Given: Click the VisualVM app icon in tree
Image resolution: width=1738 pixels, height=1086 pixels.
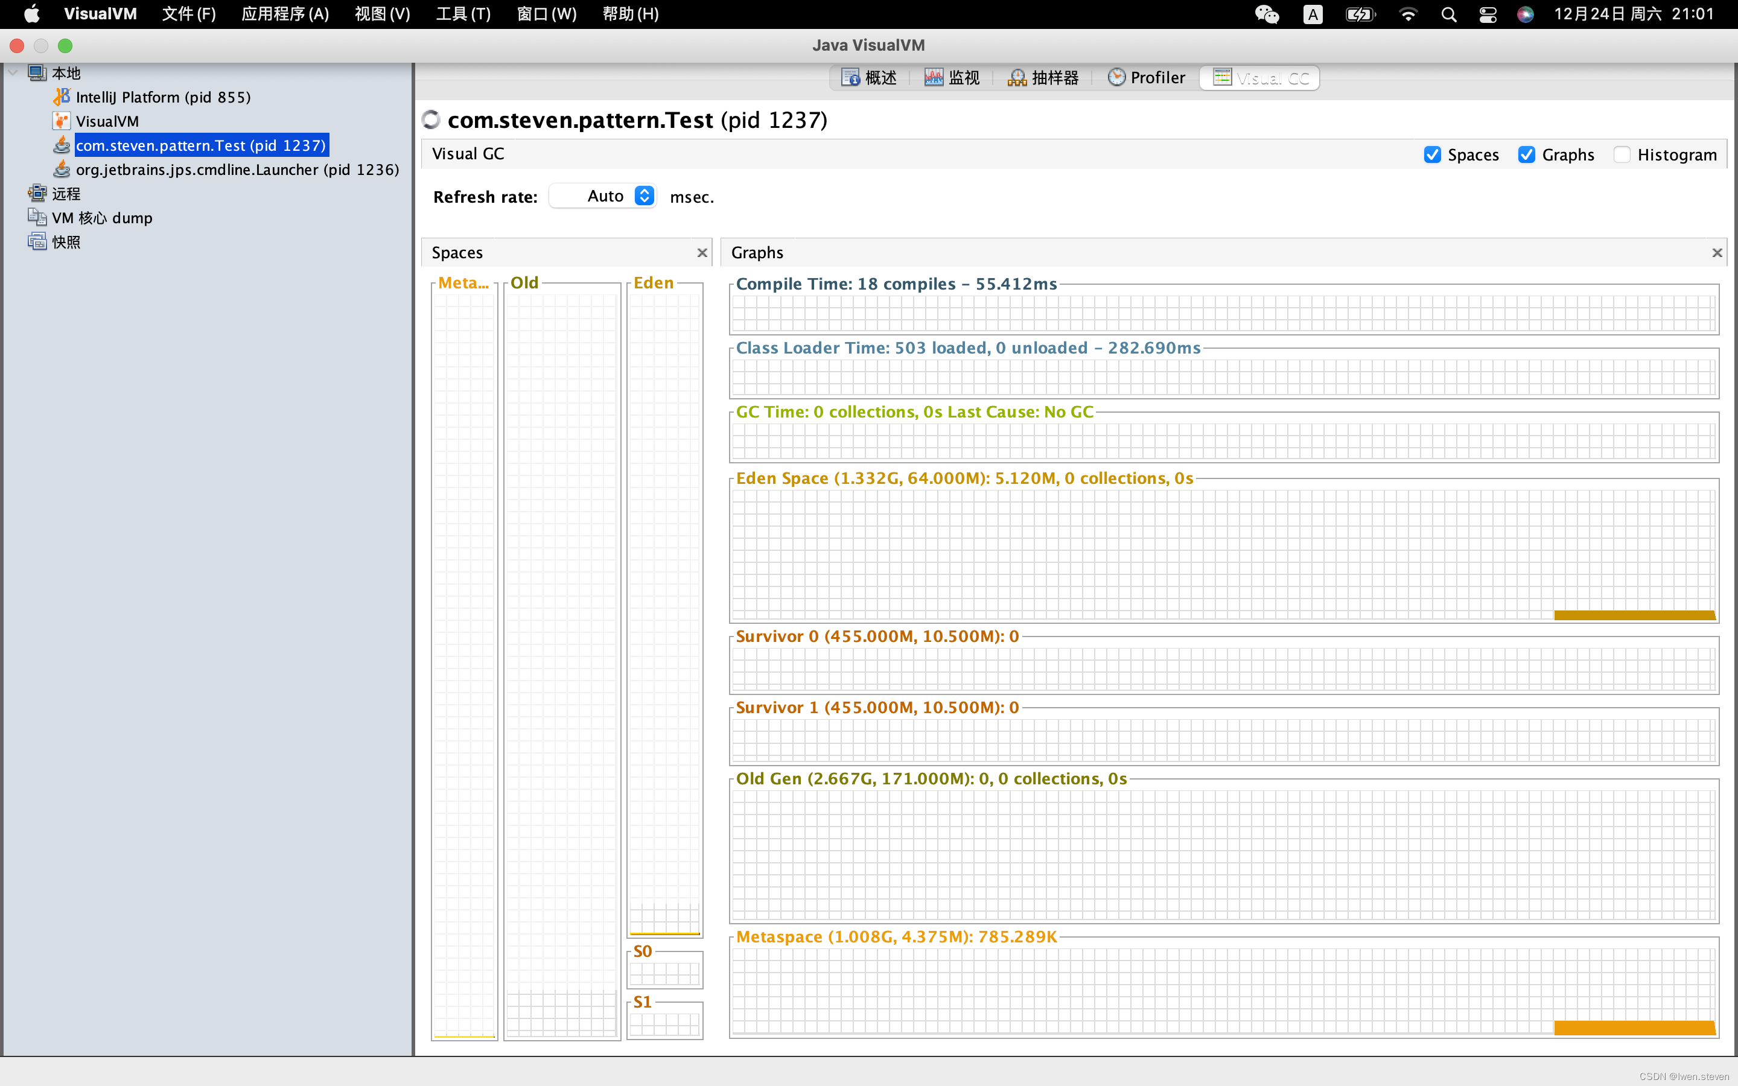Looking at the screenshot, I should (62, 121).
